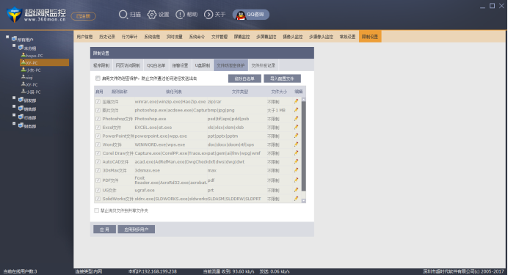
Task: Collapse the 所有用户 tree root
Action: click(7, 37)
